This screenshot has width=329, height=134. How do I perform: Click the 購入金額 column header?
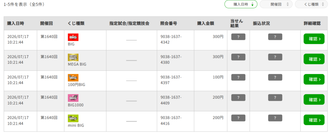[x=205, y=23]
